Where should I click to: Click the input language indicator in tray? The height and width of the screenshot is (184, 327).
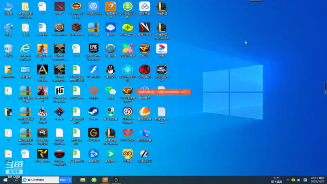coord(299,180)
